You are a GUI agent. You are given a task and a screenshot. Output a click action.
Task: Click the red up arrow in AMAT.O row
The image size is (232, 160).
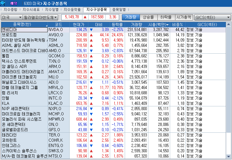[x=91, y=72]
